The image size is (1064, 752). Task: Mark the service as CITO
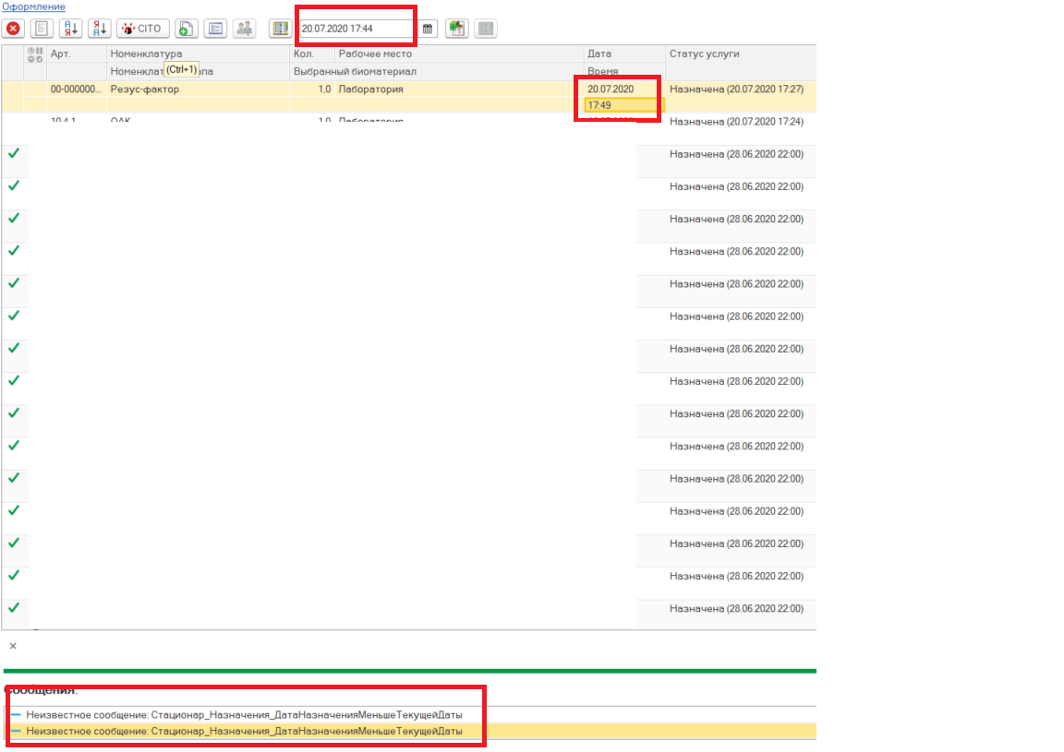pyautogui.click(x=142, y=29)
